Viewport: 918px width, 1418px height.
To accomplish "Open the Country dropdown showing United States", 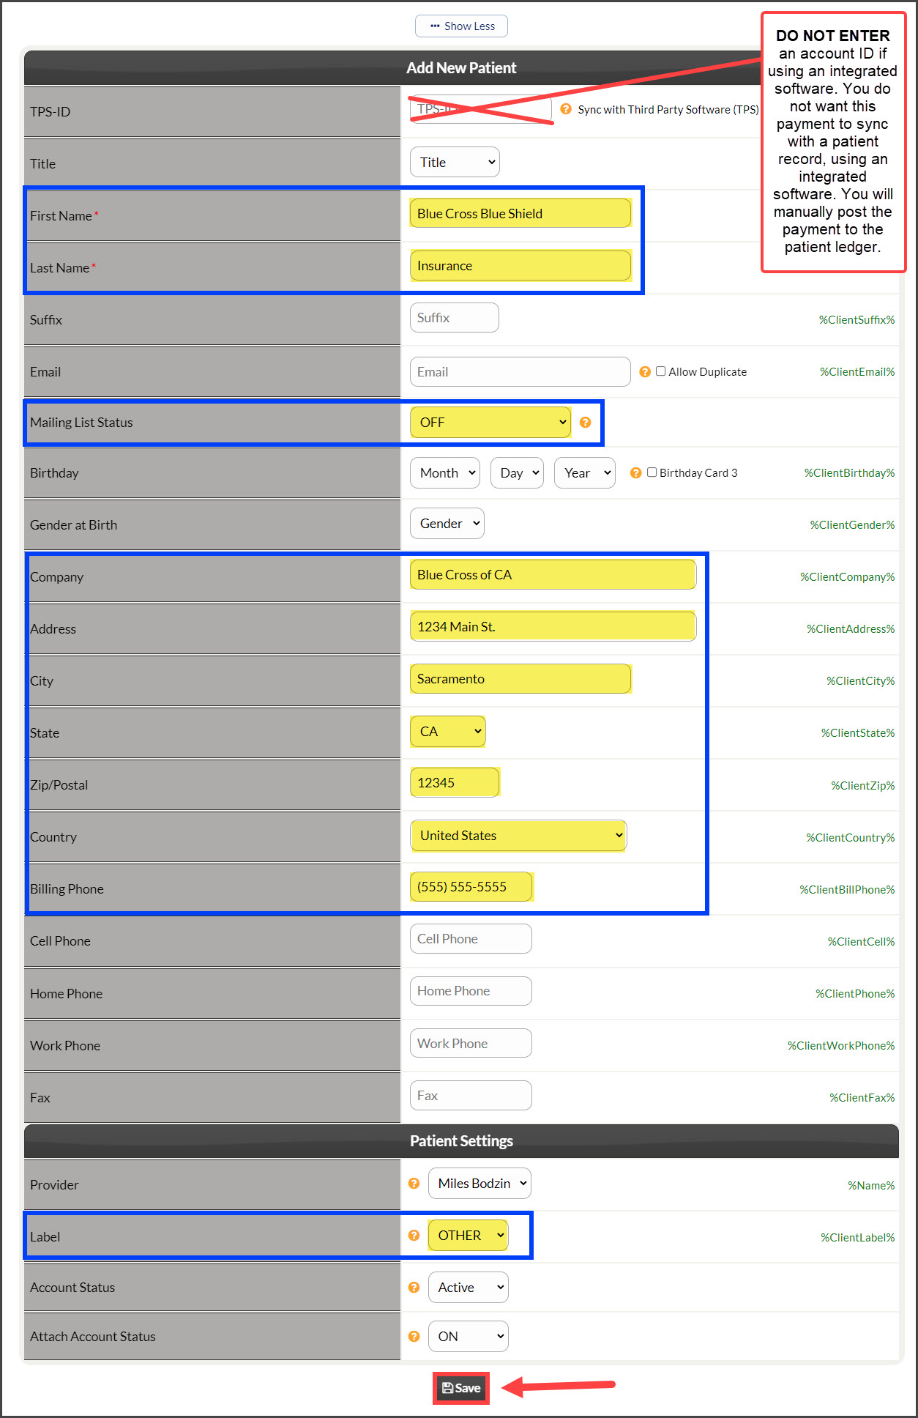I will 518,836.
